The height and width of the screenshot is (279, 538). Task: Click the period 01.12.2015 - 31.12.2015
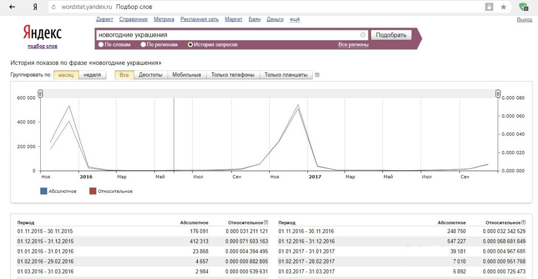(x=45, y=241)
